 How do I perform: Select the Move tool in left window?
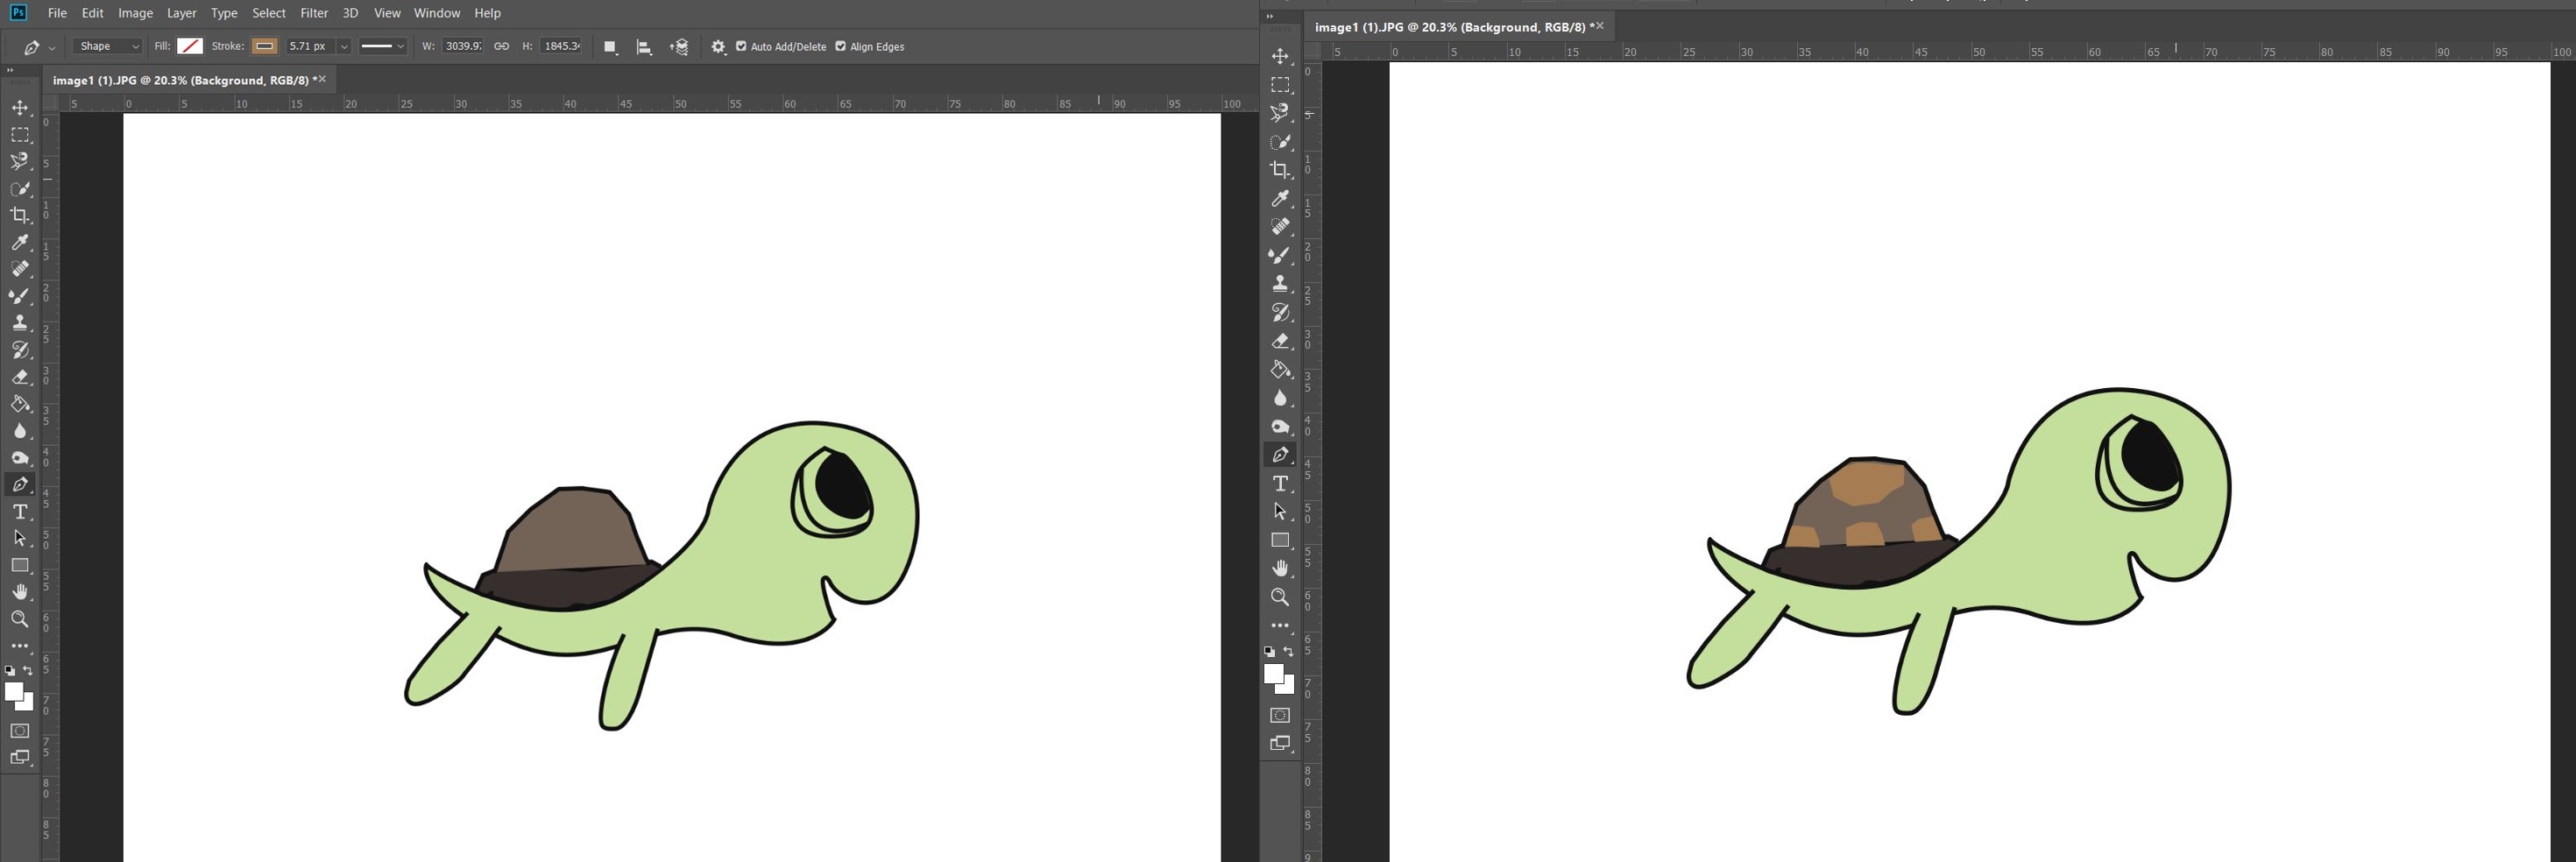tap(20, 107)
